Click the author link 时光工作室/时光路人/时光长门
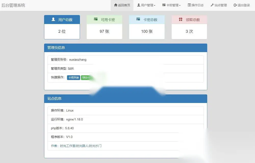This screenshot has width=255, height=163. coord(81,146)
